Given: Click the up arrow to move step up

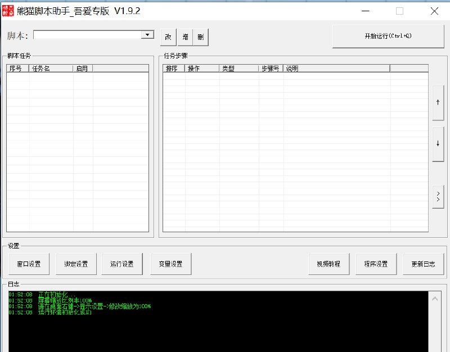Looking at the screenshot, I should 438,102.
